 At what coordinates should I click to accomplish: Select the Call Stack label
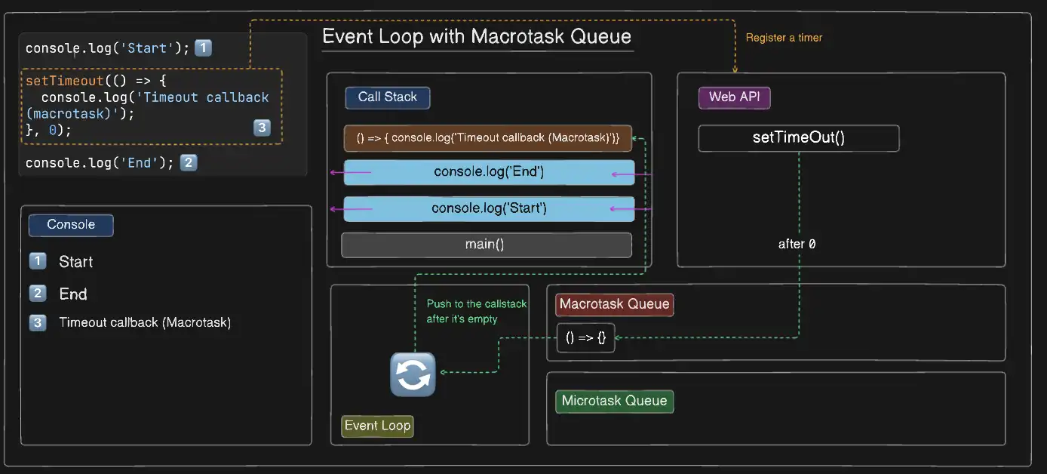[388, 97]
